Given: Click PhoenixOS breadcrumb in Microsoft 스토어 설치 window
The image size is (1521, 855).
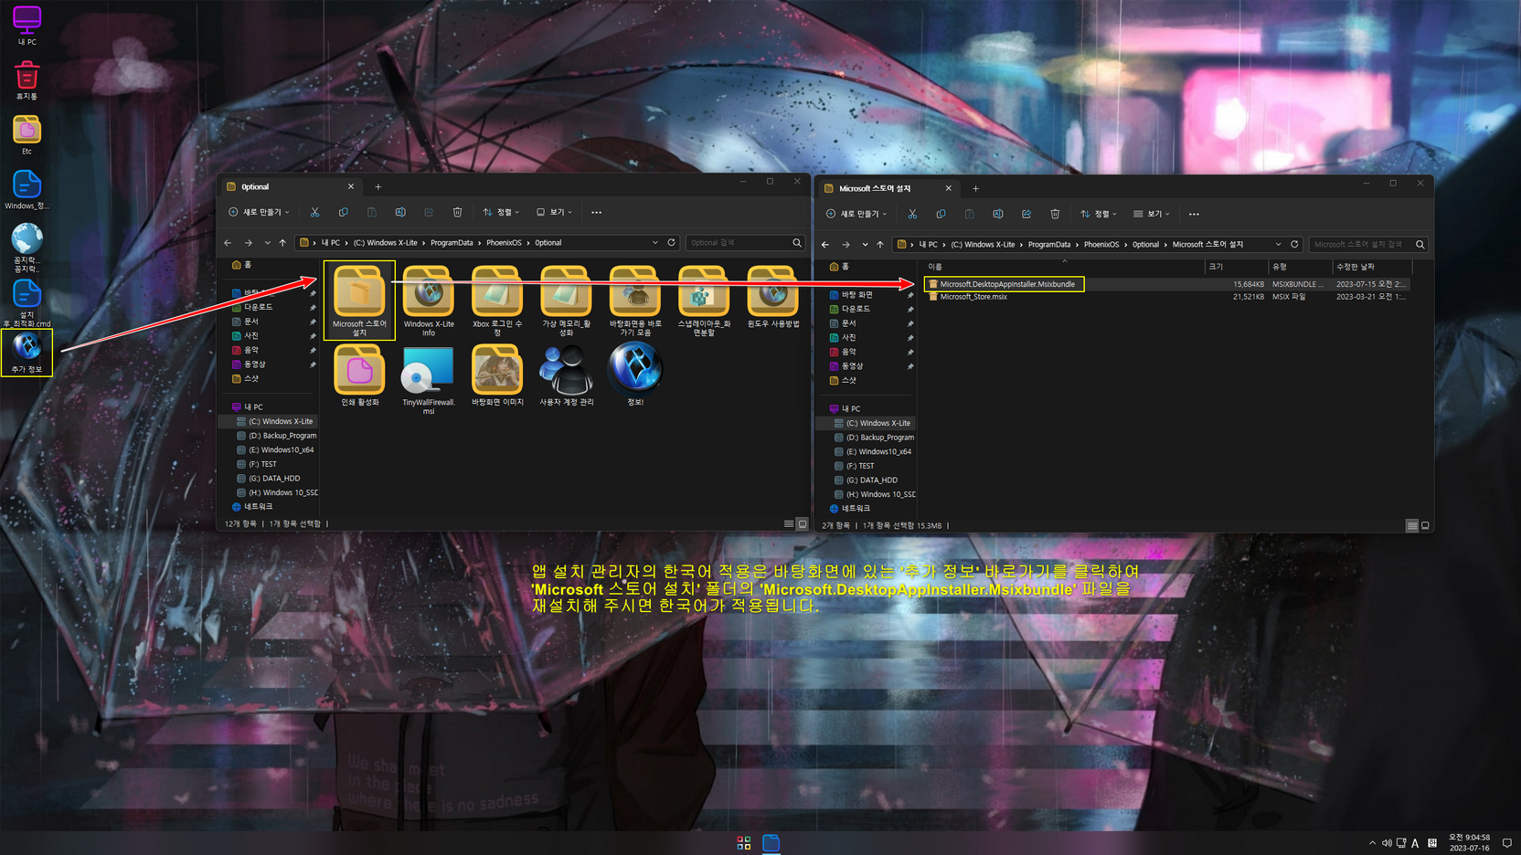Looking at the screenshot, I should (x=1101, y=245).
